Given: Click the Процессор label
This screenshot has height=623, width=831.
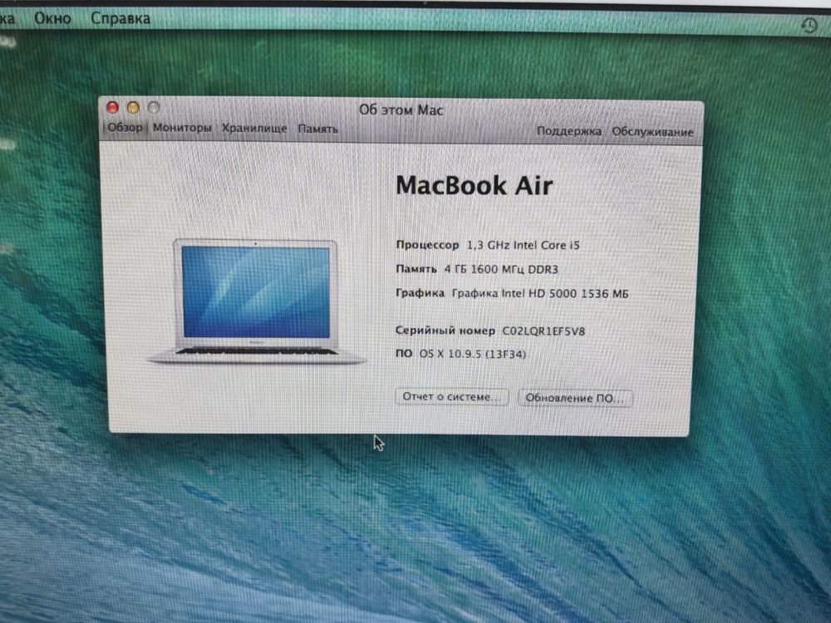Looking at the screenshot, I should [427, 245].
